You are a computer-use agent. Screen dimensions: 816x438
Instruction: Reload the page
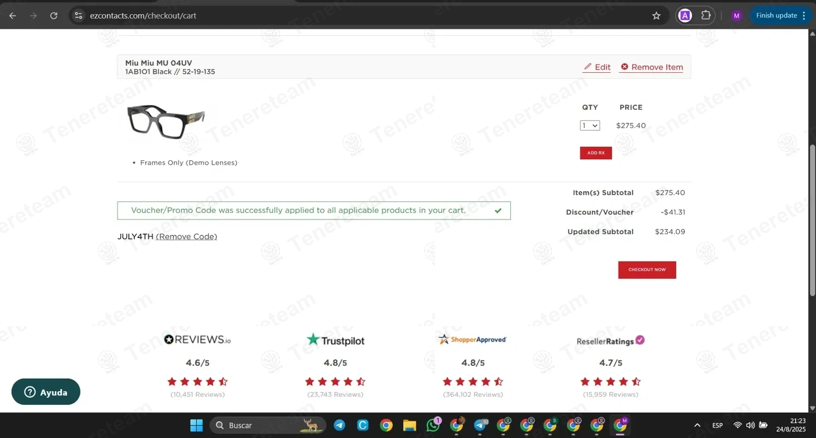[54, 16]
